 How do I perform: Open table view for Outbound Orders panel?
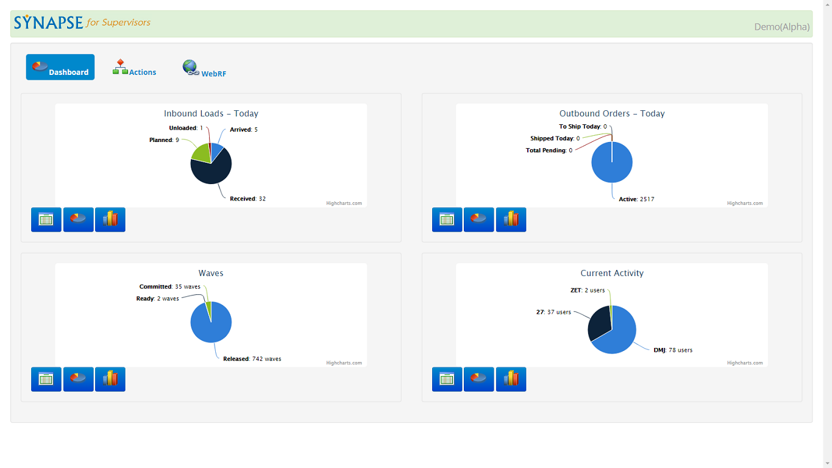(447, 219)
